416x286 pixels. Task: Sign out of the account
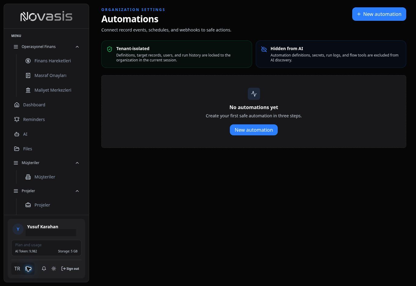[x=70, y=269]
